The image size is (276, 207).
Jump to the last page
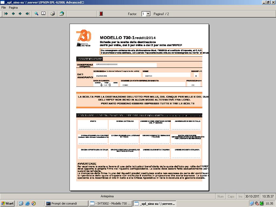coord(27,14)
